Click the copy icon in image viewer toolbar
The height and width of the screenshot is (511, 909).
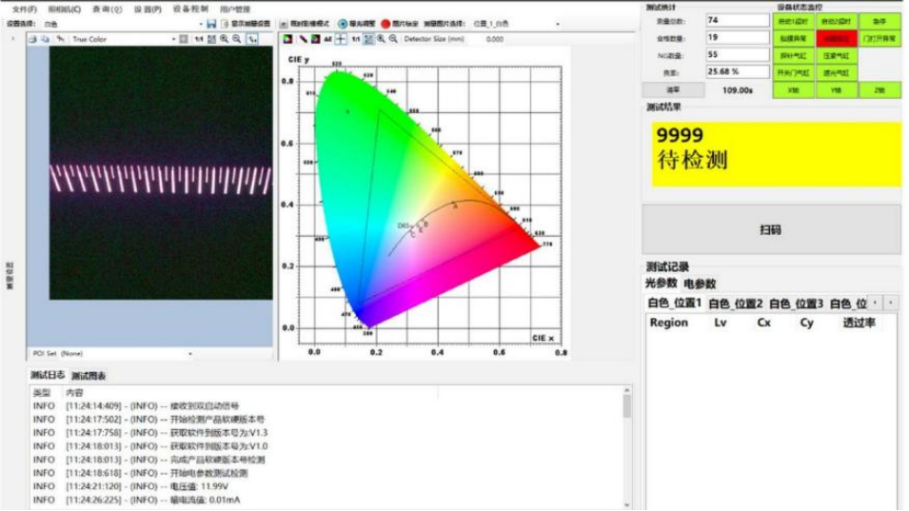(46, 39)
